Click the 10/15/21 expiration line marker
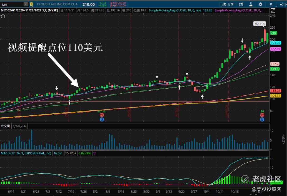This screenshot has width=287, height=196. [x=227, y=111]
